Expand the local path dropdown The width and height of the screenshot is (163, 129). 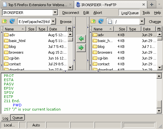53,21
